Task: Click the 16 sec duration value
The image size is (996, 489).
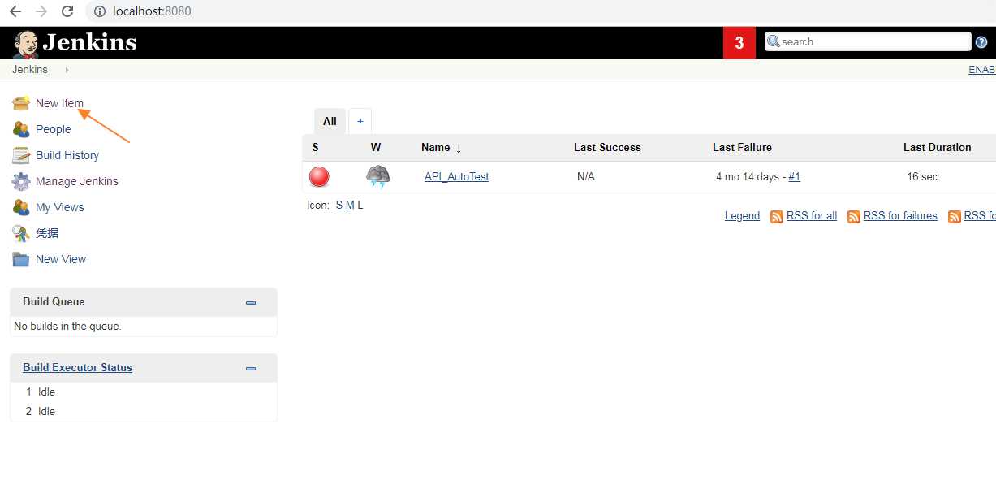Action: (922, 176)
